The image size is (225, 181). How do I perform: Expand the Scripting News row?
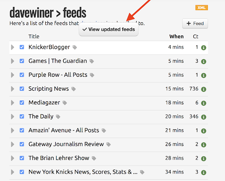[x=13, y=89]
